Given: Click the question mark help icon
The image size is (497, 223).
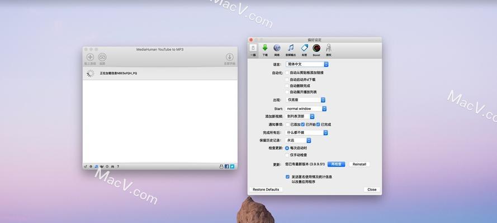Looking at the screenshot, I should 118,167.
